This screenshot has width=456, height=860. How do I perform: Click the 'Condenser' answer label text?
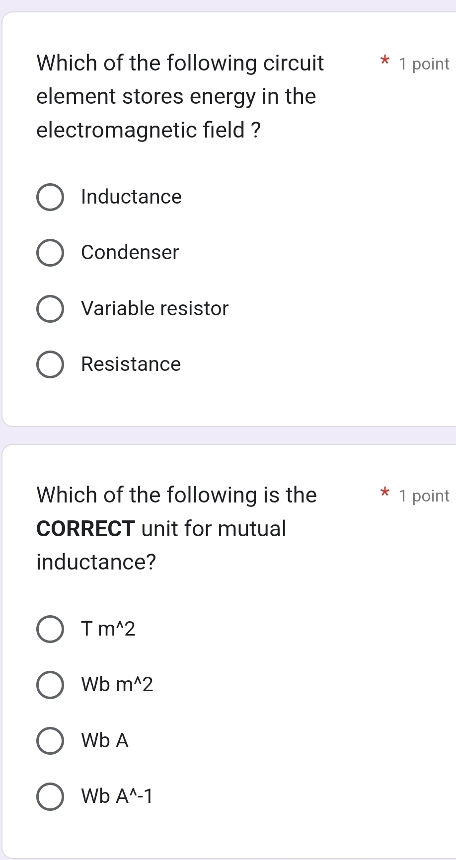pos(130,253)
